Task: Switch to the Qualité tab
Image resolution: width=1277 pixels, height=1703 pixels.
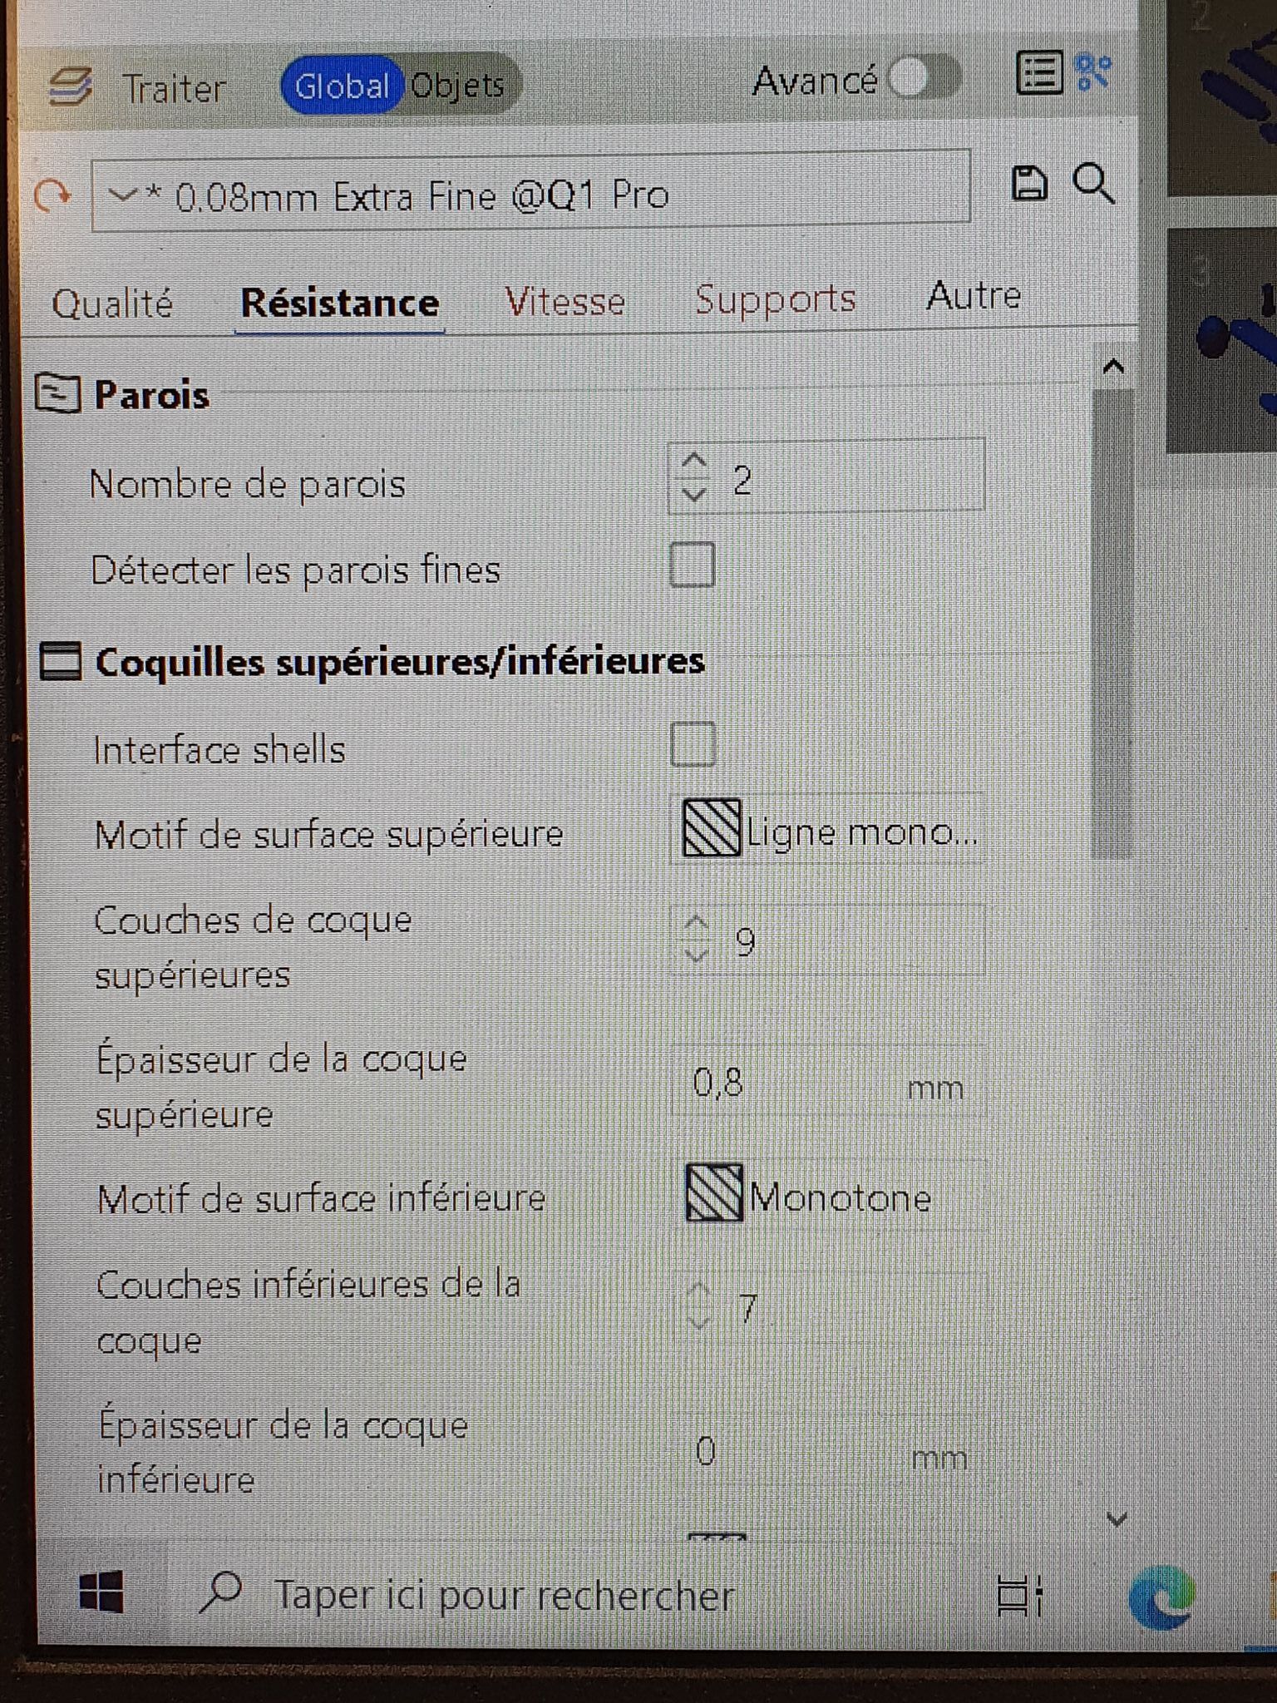Action: (x=112, y=304)
